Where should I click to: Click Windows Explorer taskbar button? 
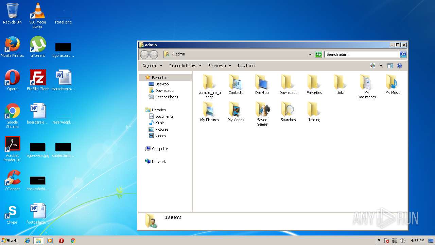pyautogui.click(x=38, y=241)
